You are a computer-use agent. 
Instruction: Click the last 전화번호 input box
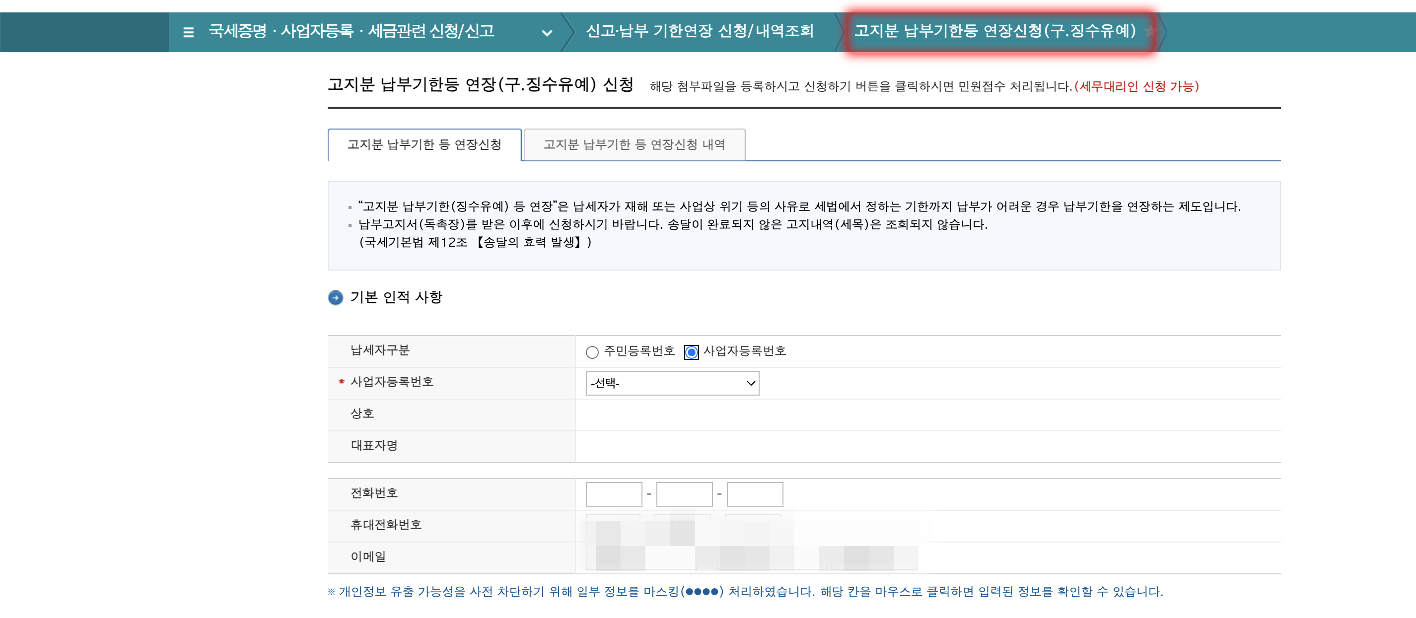click(754, 493)
